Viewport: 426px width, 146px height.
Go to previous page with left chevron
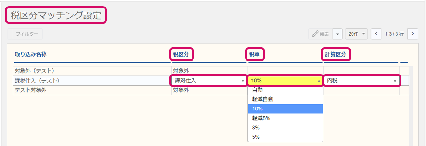[376, 34]
